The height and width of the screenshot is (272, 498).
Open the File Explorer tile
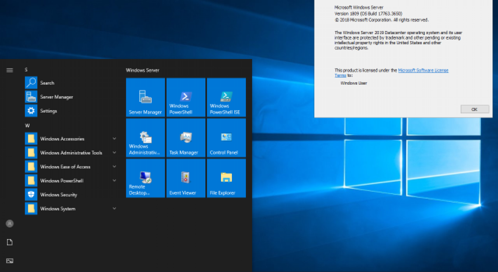pos(226,178)
